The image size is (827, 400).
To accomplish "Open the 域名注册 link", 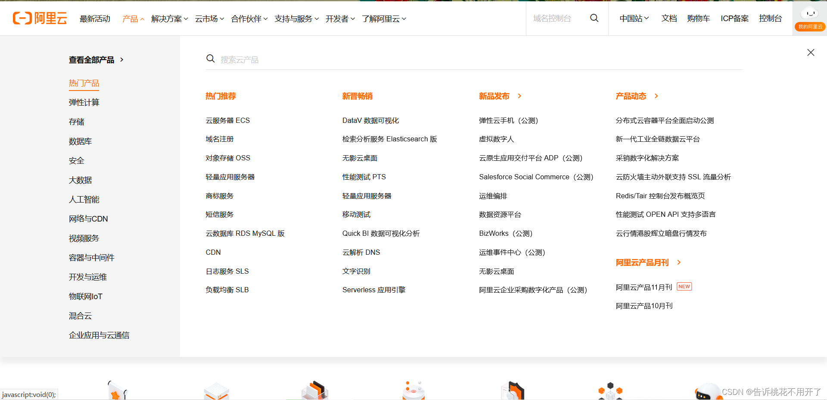I will click(220, 139).
